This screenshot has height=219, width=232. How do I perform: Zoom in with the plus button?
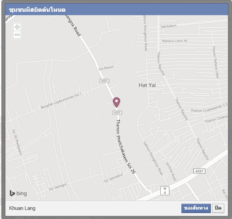tap(17, 27)
